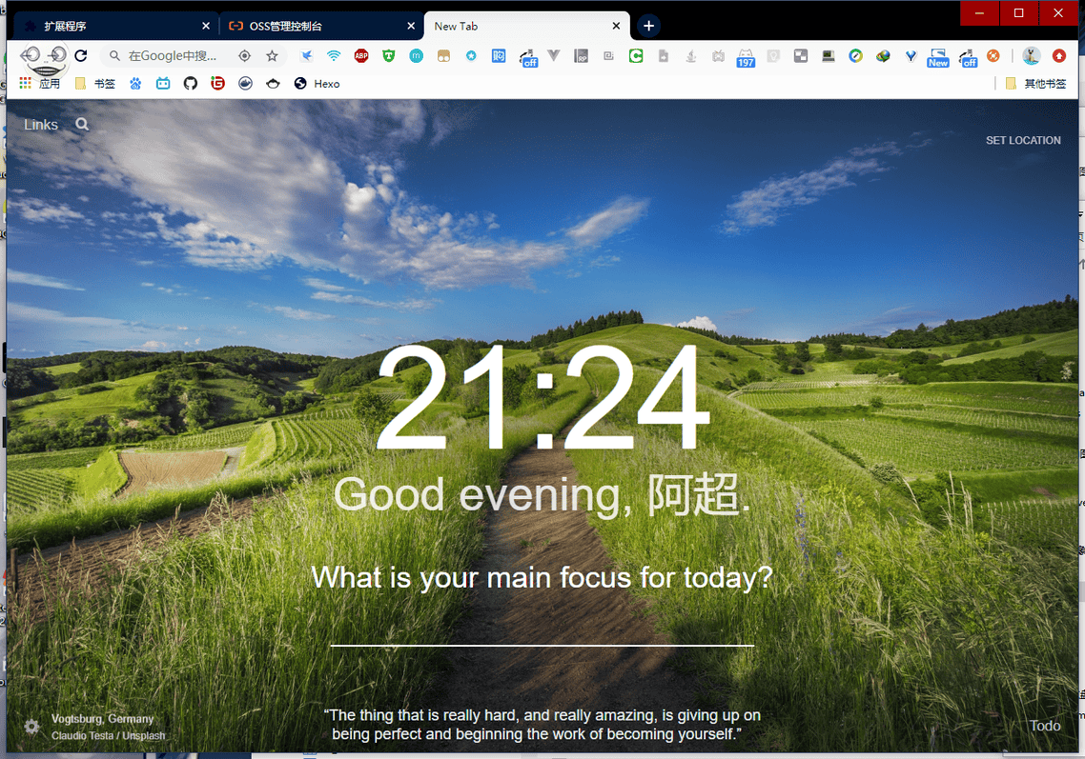Open the Baidu bookmark icon

point(135,84)
